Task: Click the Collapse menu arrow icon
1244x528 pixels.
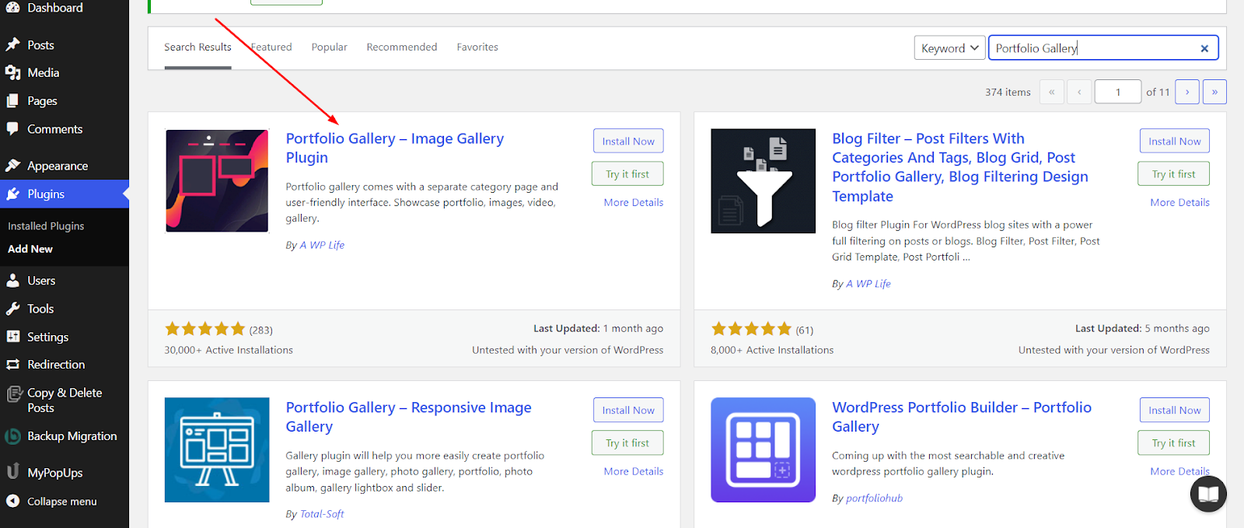Action: pos(12,502)
